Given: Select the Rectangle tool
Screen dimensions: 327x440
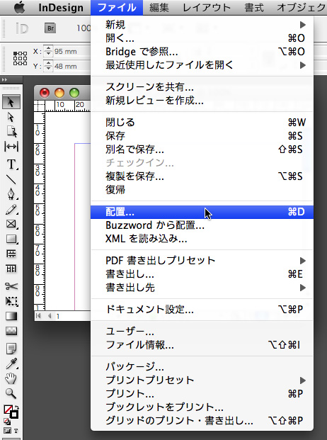Looking at the screenshot, I should (x=11, y=239).
